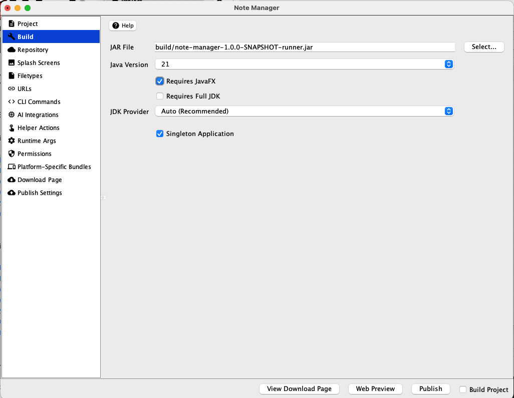This screenshot has width=514, height=398.
Task: Open Publish Settings section
Action: [51, 193]
